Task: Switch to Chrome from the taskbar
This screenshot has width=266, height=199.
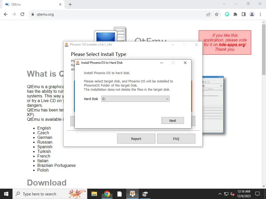Action: [x=107, y=194]
